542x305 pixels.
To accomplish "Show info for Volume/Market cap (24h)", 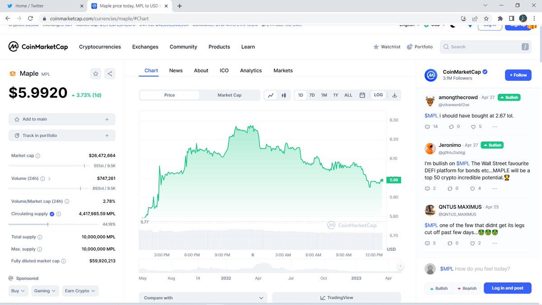I will pos(67,202).
